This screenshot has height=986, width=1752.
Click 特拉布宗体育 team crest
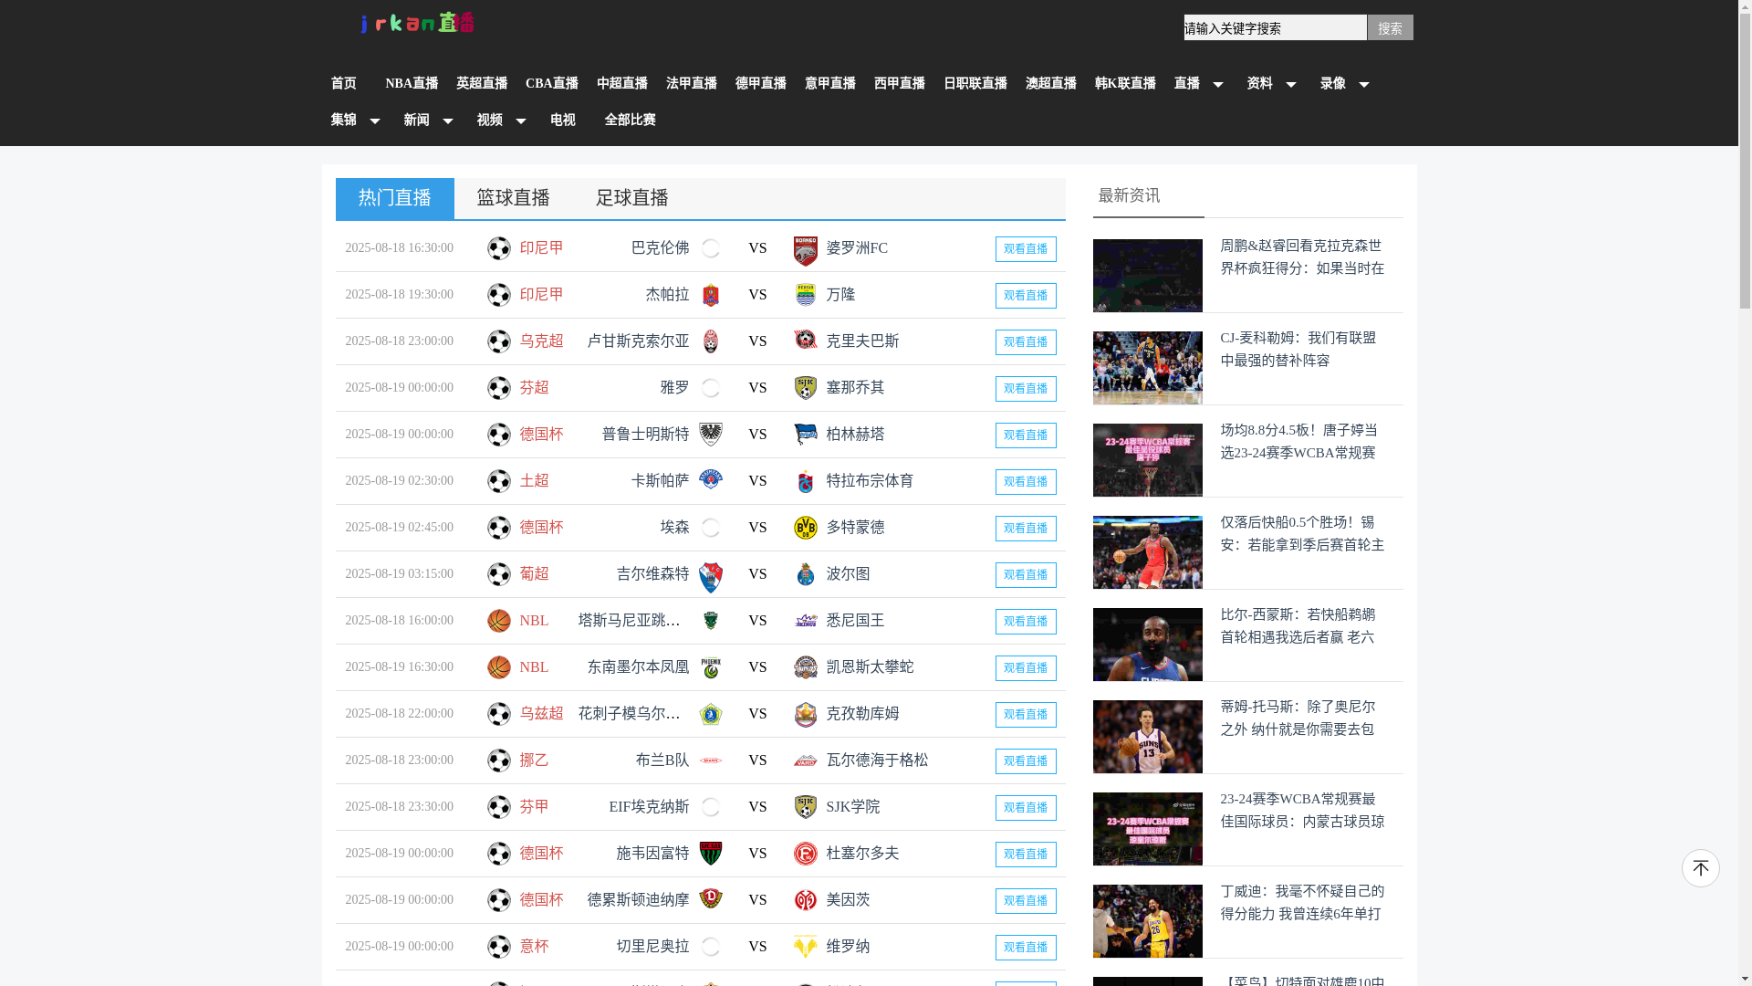[805, 481]
